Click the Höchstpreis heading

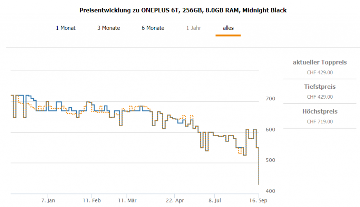tap(320, 112)
